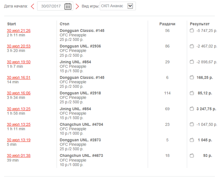Image resolution: width=219 pixels, height=181 pixels.
Task: Click wallet icon beside 3 247,75 р.
Action: [192, 109]
